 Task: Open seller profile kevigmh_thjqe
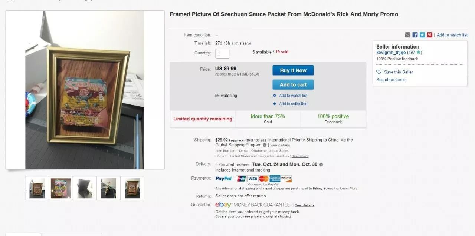pyautogui.click(x=391, y=52)
